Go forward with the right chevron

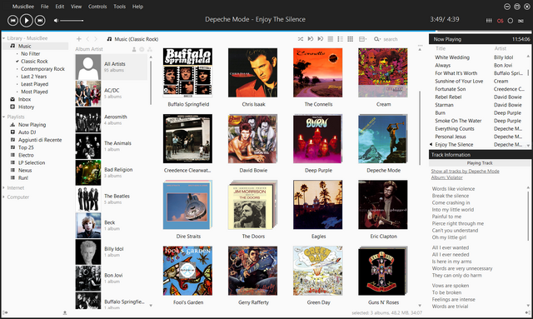pos(96,39)
